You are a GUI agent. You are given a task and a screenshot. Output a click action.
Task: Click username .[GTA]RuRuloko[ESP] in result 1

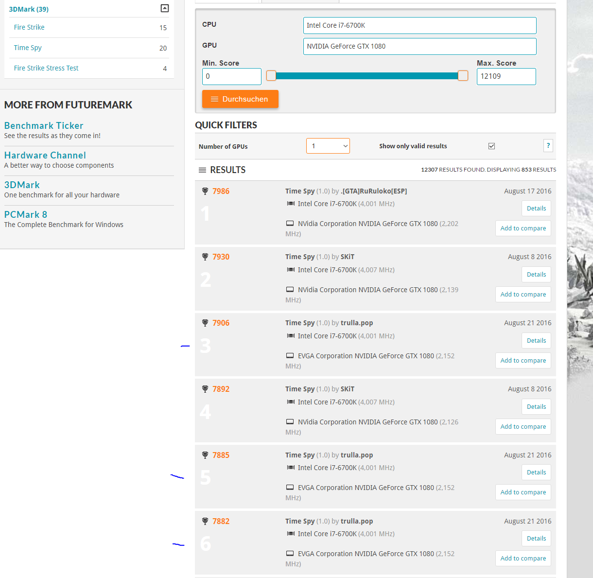[x=374, y=191]
